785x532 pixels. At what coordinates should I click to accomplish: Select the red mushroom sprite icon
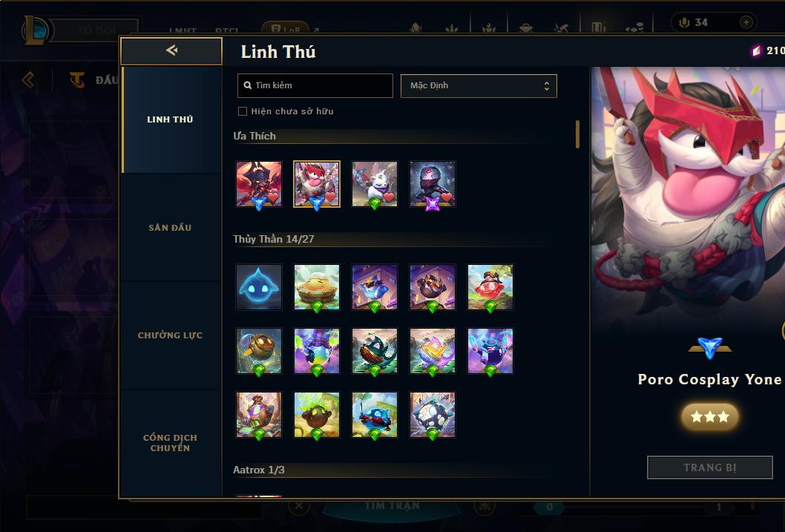(490, 287)
